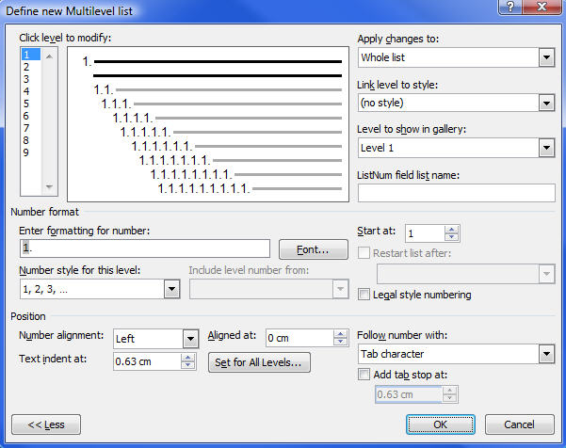Select level 7 in the level list
This screenshot has height=448, width=566.
31,128
